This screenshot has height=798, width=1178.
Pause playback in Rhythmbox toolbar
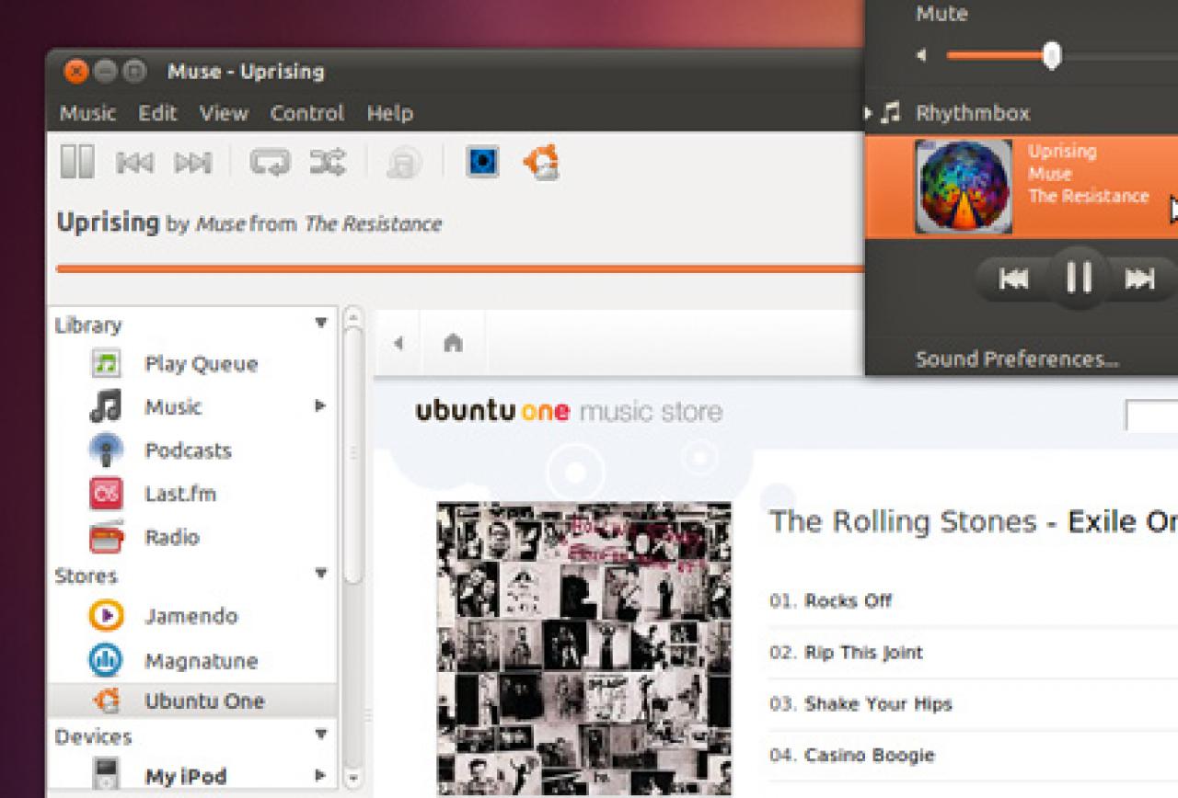pyautogui.click(x=77, y=162)
